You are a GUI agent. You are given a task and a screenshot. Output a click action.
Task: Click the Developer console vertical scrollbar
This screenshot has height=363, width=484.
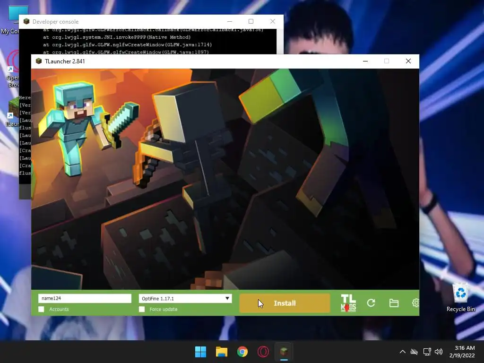[x=280, y=42]
